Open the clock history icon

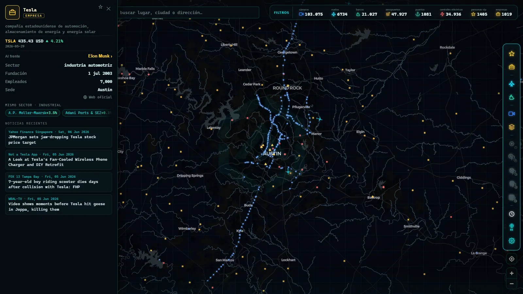tap(512, 214)
